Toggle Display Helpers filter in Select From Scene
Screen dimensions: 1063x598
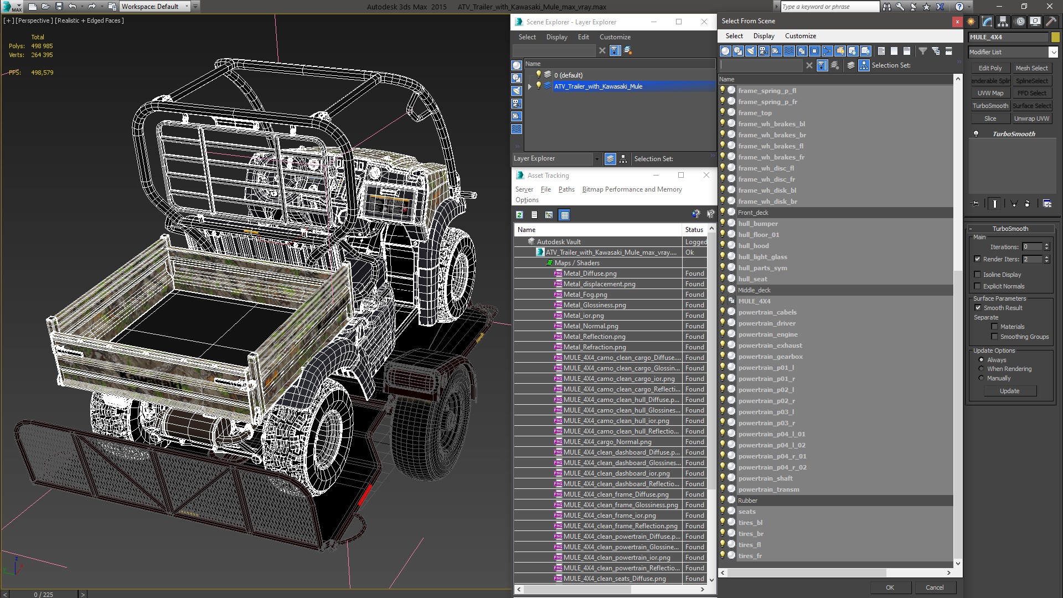[776, 51]
